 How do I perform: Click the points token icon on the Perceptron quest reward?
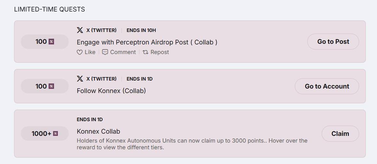click(51, 42)
